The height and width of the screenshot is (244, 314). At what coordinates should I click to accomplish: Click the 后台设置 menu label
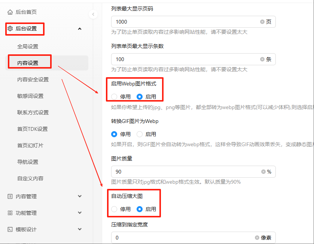pos(26,28)
